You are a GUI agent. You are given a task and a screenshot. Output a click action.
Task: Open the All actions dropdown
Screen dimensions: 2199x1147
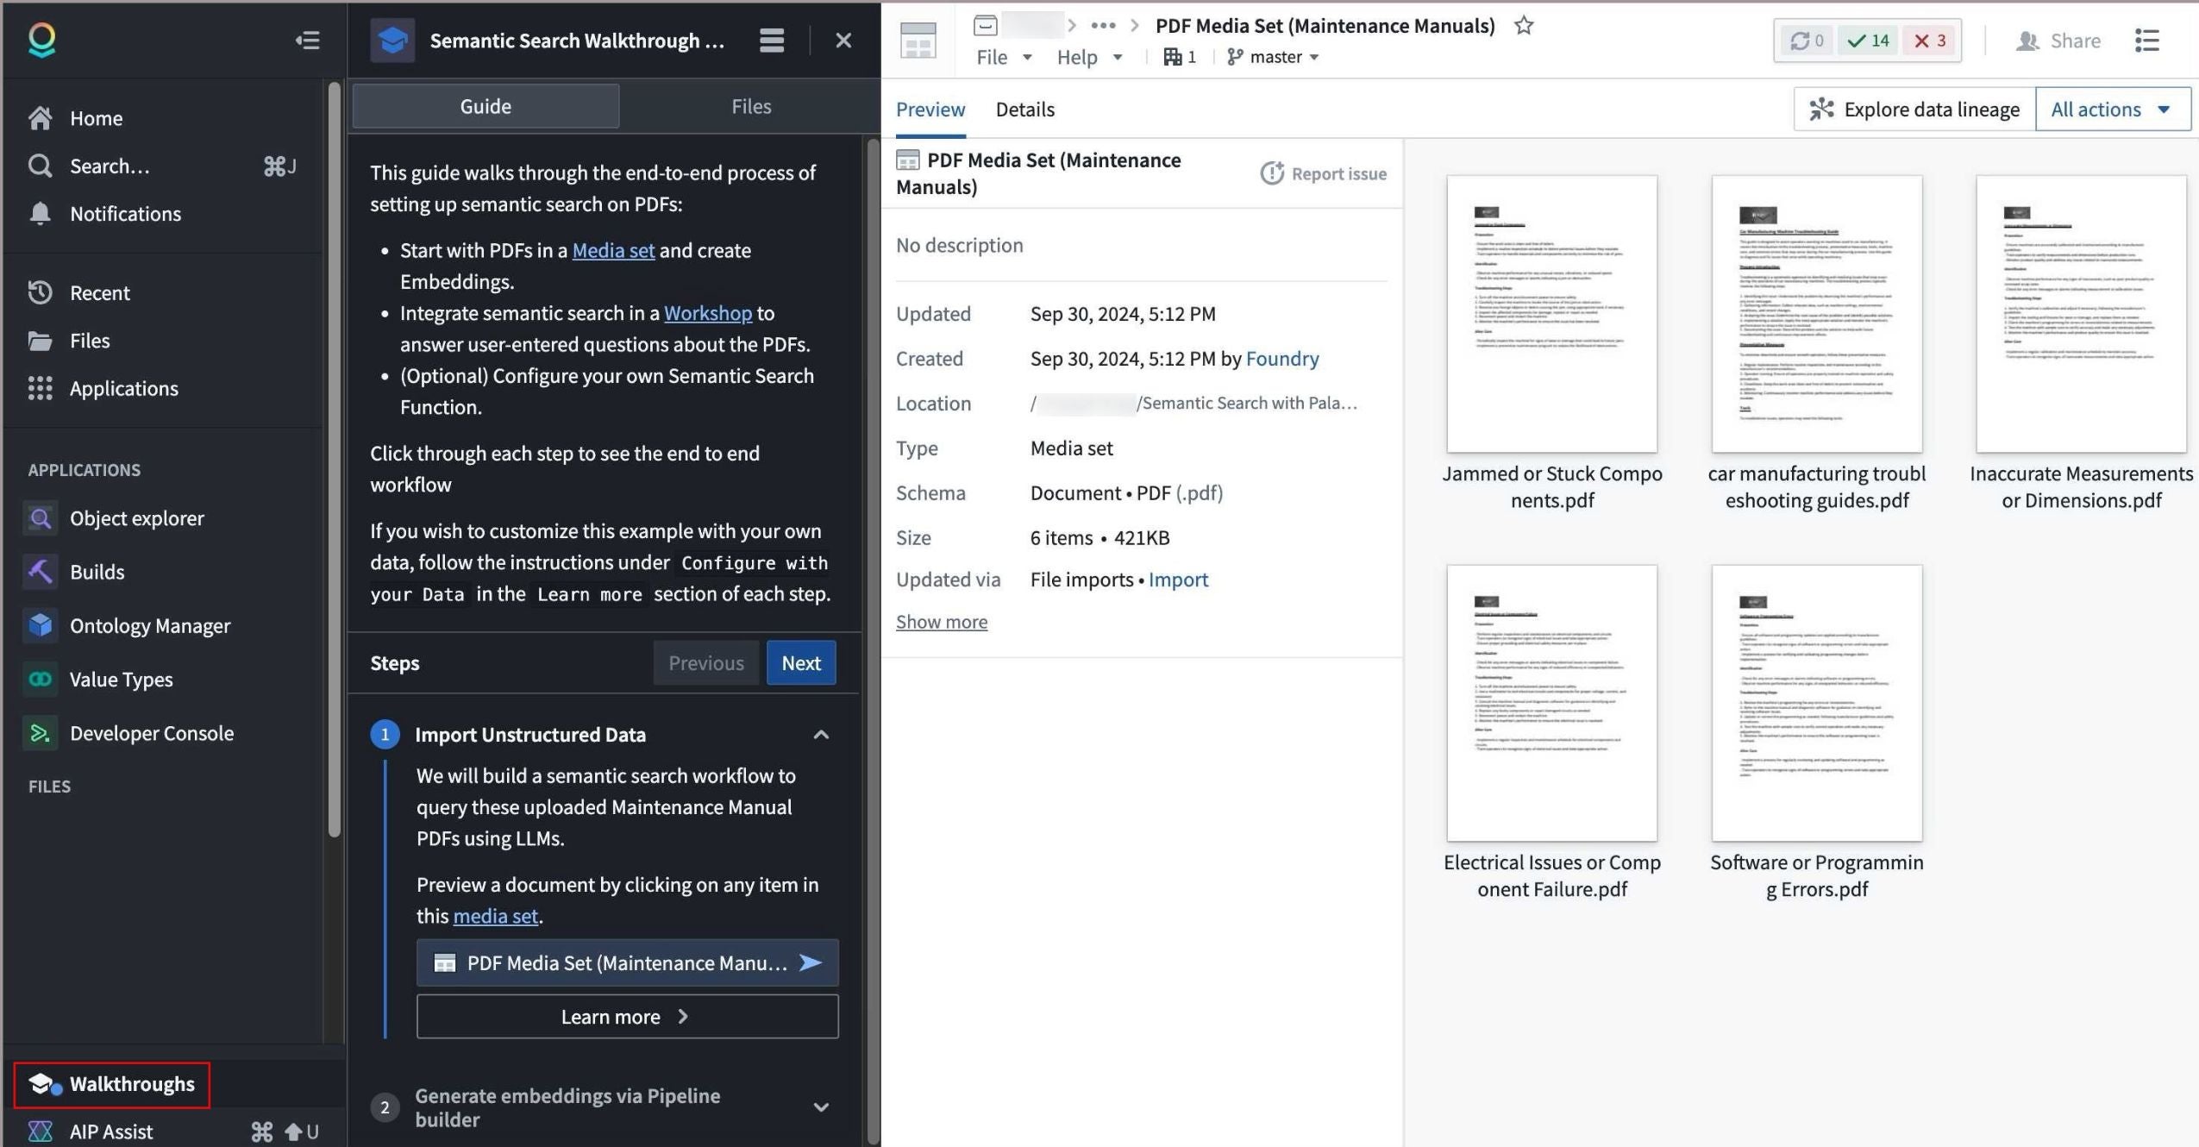coord(2112,109)
